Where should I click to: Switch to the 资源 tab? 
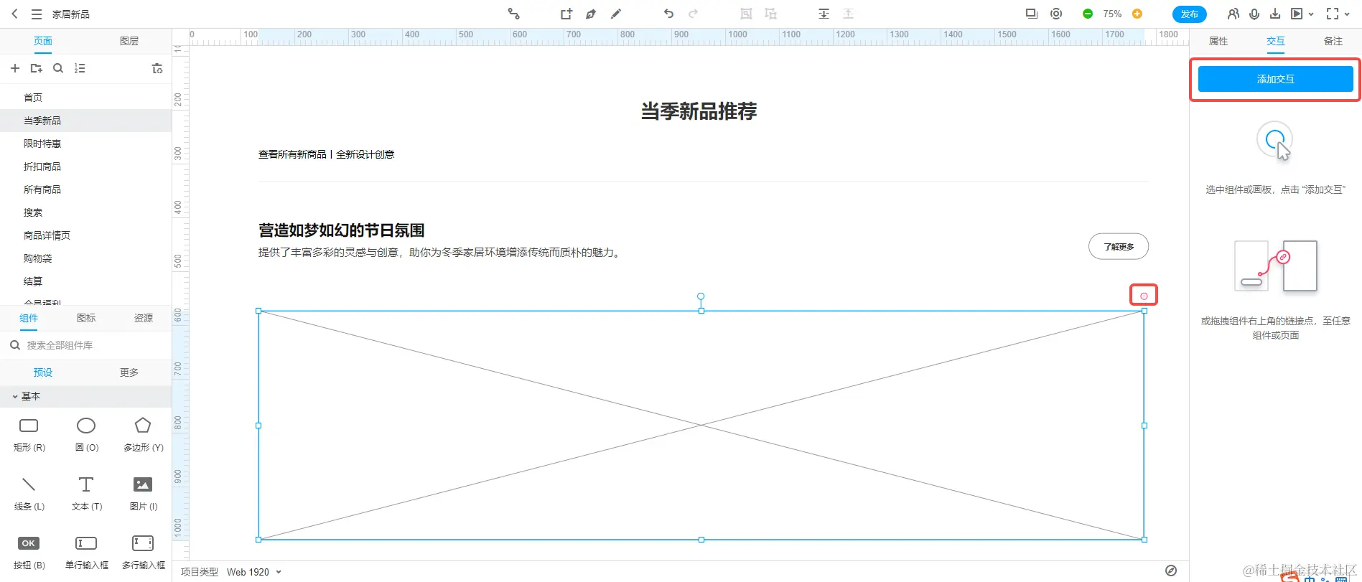tap(144, 318)
